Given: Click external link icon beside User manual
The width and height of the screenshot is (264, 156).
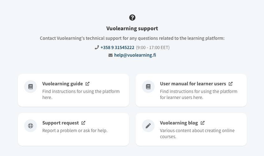Looking at the screenshot, I should pos(231,84).
